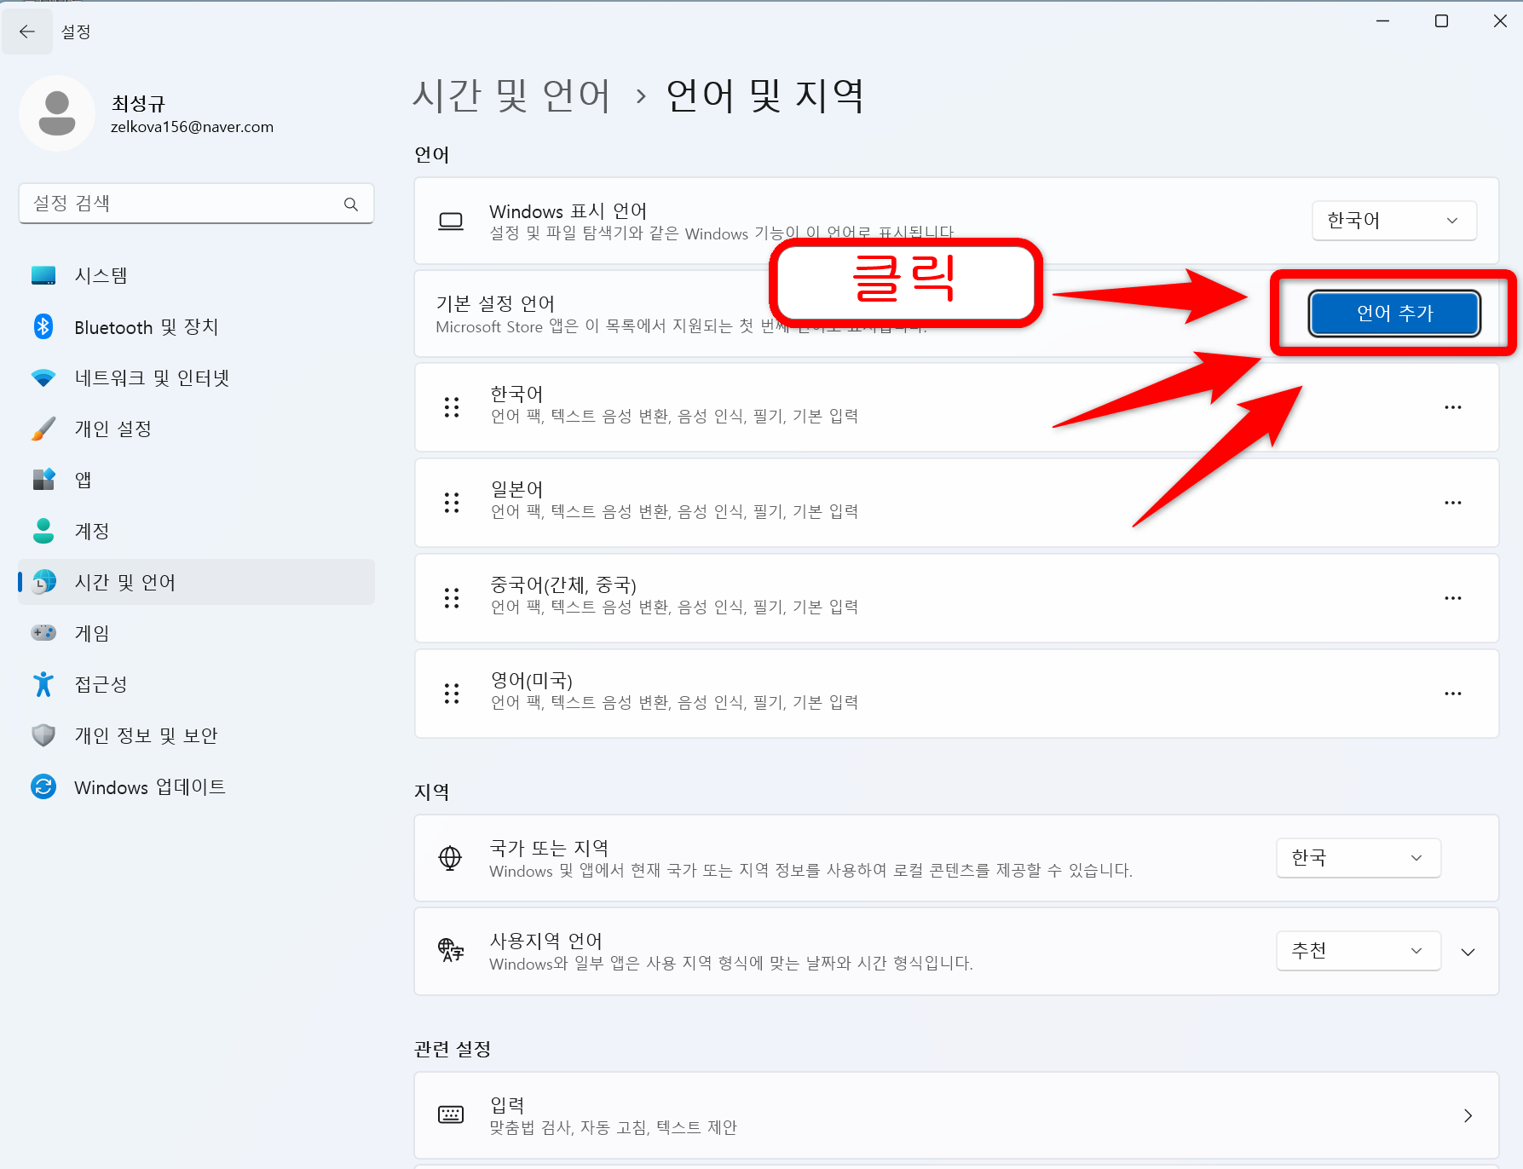Screen dimensions: 1523x1169
Task: Open 네트워크 및 인터넷 wifi icon
Action: tap(43, 377)
